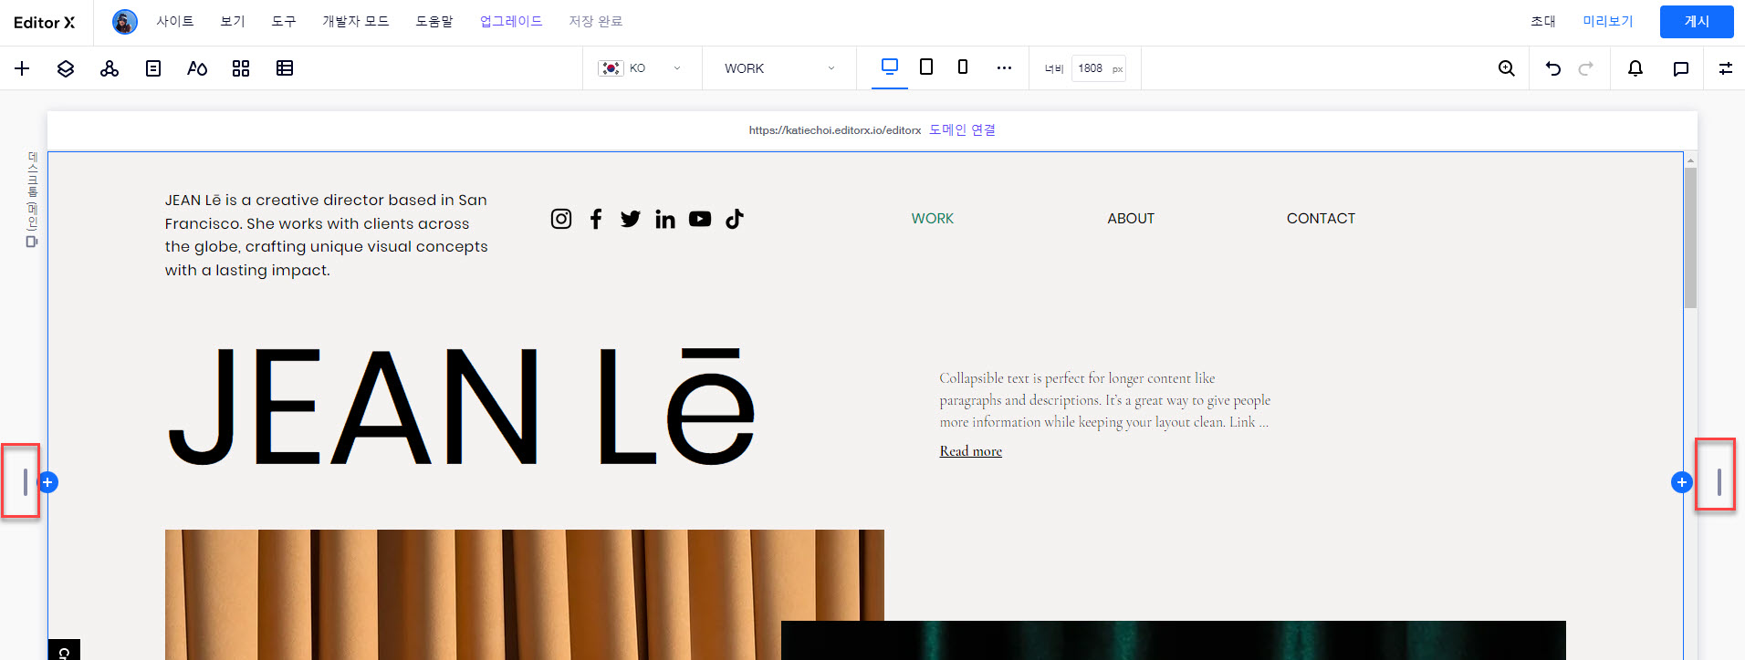Image resolution: width=1745 pixels, height=660 pixels.
Task: Open the App Market grid icon
Action: [241, 68]
